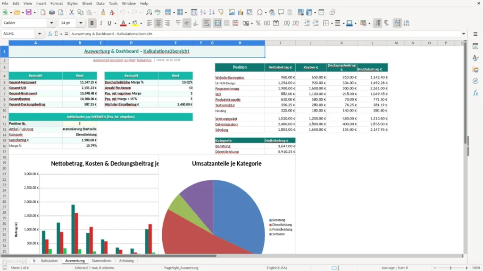Toggle Center Horizontally alignment
483x271 pixels.
click(x=158, y=23)
